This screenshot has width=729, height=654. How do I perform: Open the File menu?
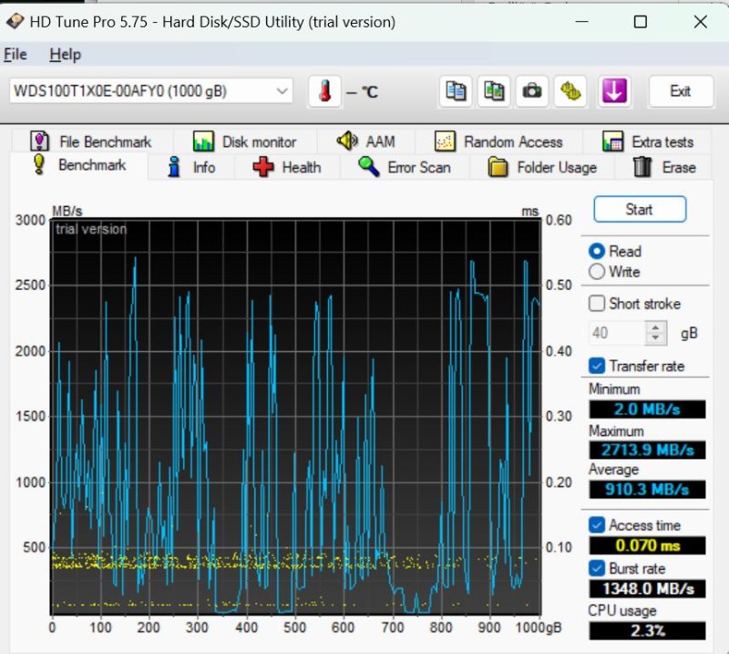[15, 55]
